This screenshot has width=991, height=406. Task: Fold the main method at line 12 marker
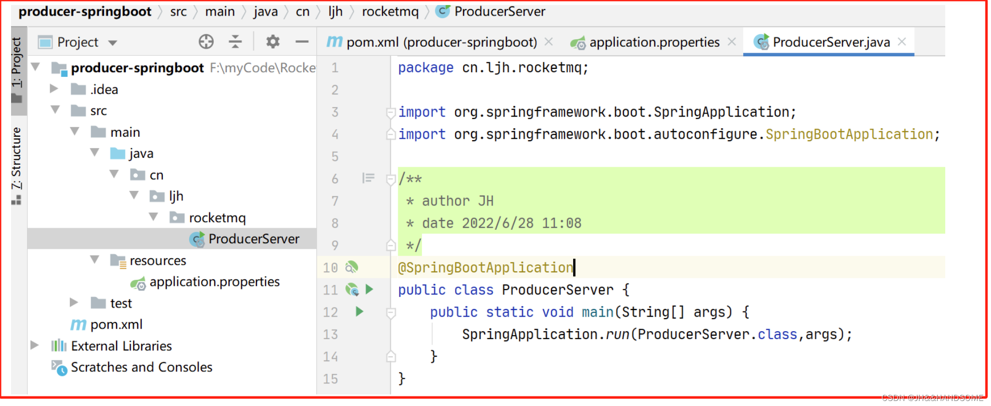click(x=391, y=313)
